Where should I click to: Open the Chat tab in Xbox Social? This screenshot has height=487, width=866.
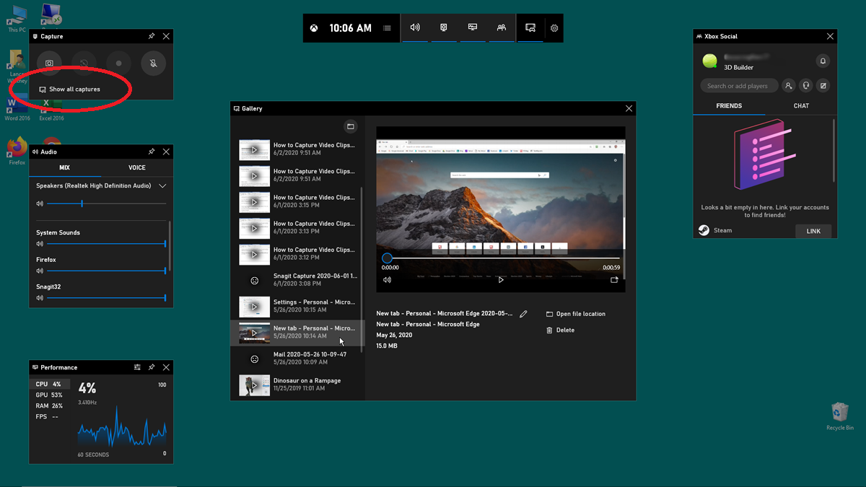pyautogui.click(x=801, y=105)
